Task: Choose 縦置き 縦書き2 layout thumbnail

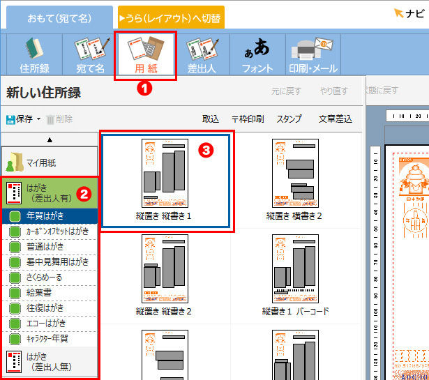Action: click(164, 275)
